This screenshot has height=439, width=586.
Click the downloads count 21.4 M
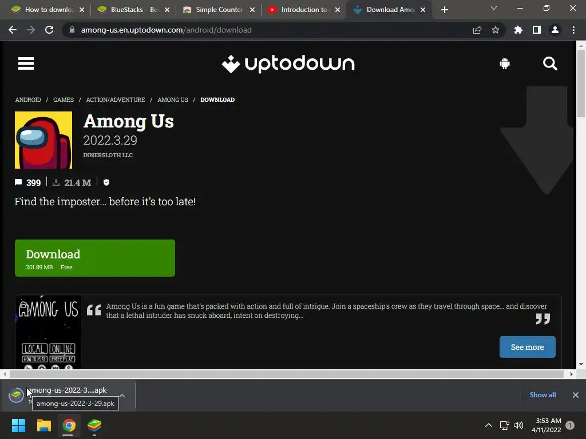point(77,182)
